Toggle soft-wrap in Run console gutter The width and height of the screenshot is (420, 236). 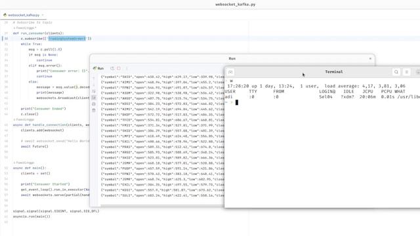click(x=94, y=92)
